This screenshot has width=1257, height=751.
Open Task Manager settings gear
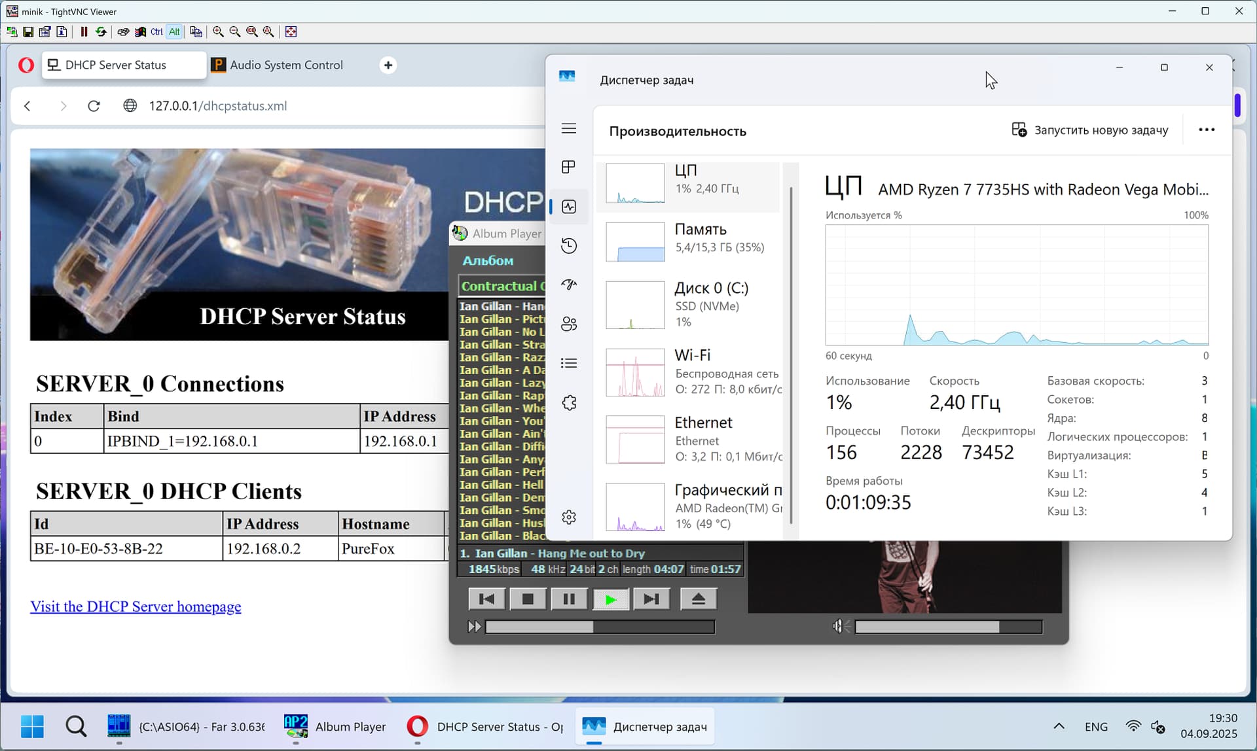[x=568, y=517]
